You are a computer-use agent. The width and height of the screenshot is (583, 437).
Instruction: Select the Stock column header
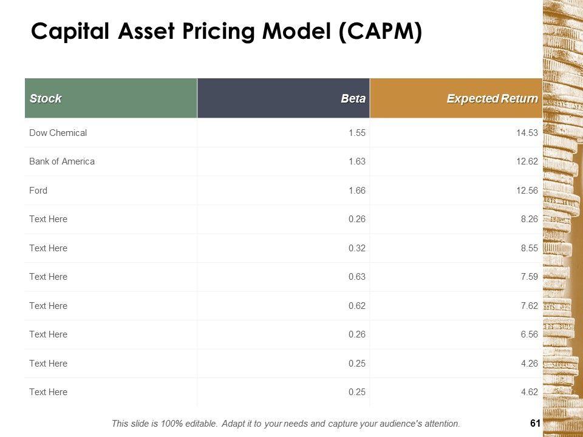click(46, 98)
